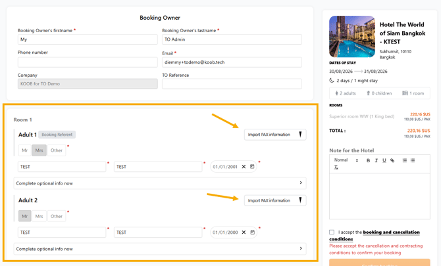Click the TO Reference field
The width and height of the screenshot is (441, 266).
pos(232,83)
